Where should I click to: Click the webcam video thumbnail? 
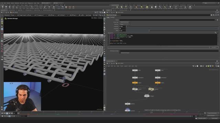click(22, 96)
